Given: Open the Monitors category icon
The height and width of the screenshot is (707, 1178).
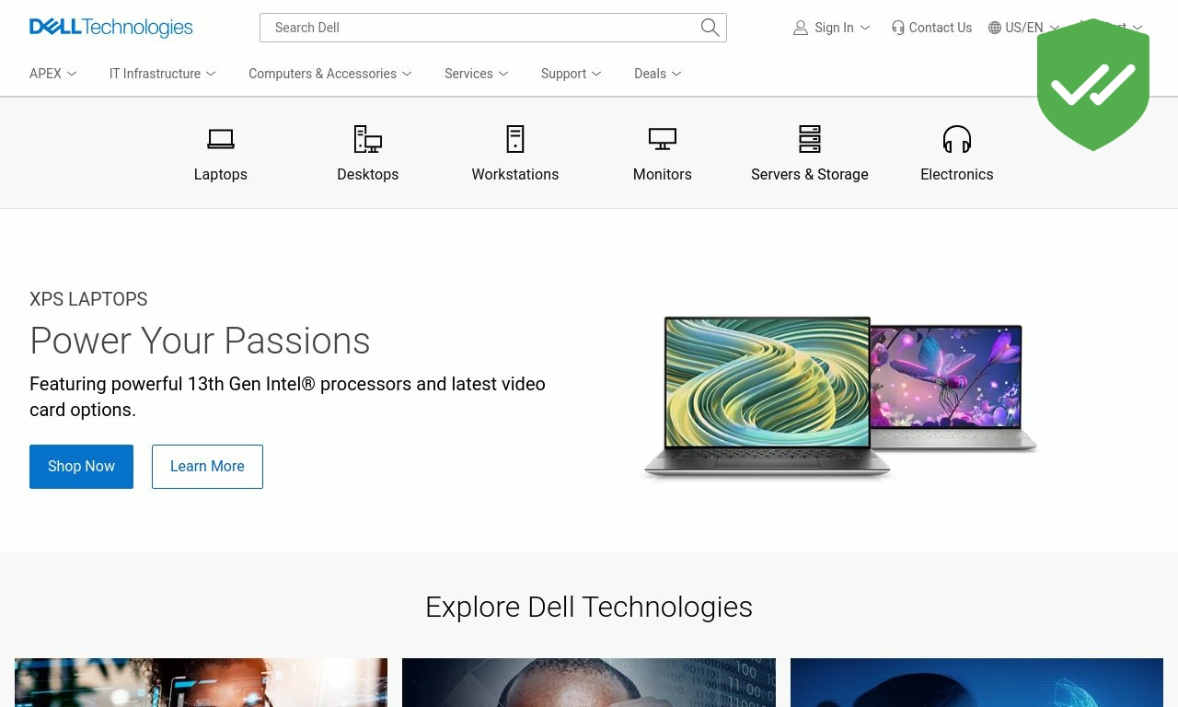Looking at the screenshot, I should [663, 139].
